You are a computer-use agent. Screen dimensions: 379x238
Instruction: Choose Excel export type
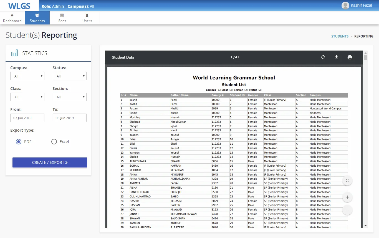pos(54,142)
